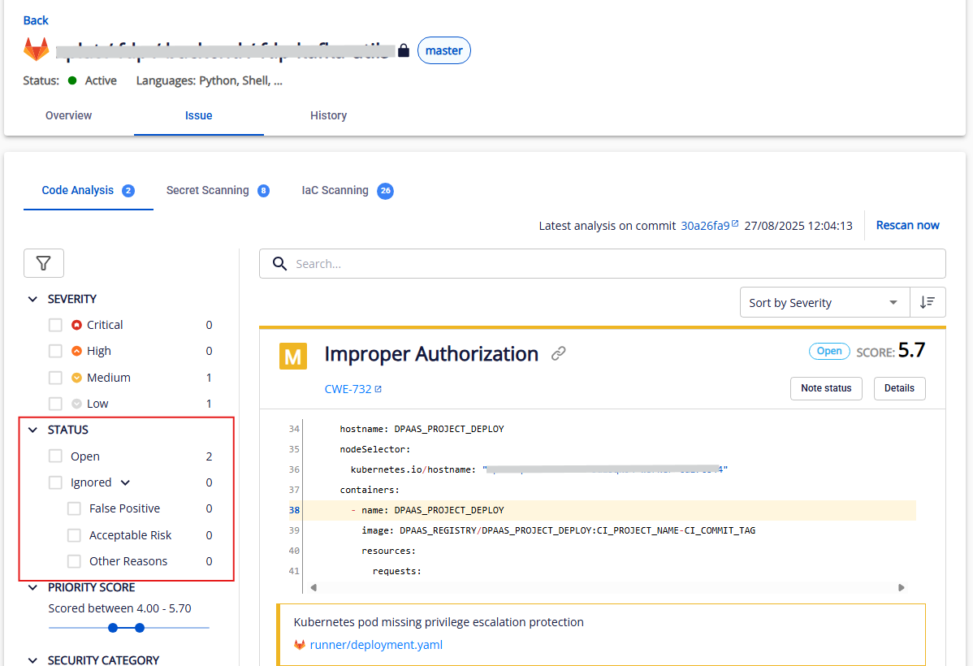The image size is (973, 666).
Task: Enable the Open status filter checkbox
Action: pyautogui.click(x=55, y=456)
